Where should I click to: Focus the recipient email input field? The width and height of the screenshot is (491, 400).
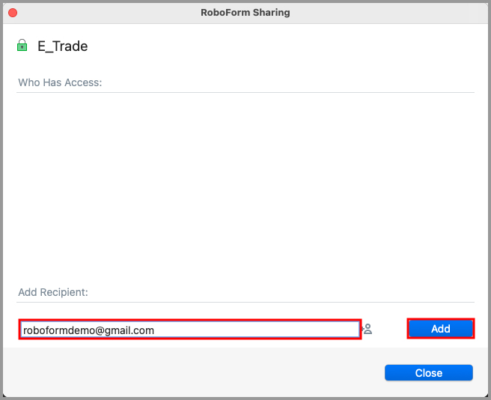coord(190,330)
